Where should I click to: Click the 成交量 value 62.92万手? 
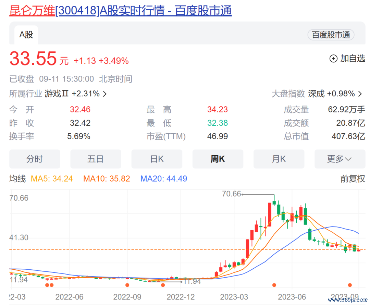tap(347, 110)
